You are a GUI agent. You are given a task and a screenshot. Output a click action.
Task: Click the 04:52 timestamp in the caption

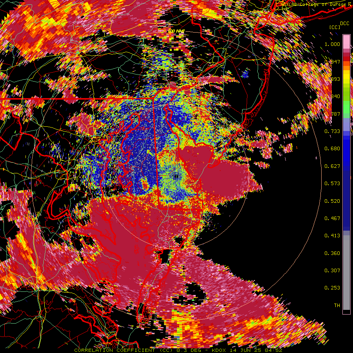point(274,350)
